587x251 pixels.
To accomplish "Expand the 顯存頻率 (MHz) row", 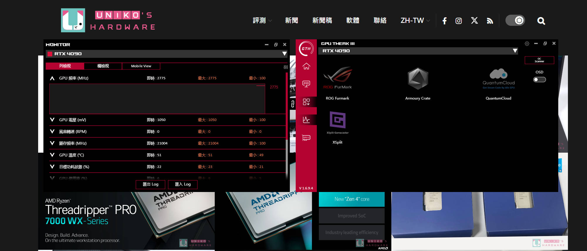I will click(52, 143).
